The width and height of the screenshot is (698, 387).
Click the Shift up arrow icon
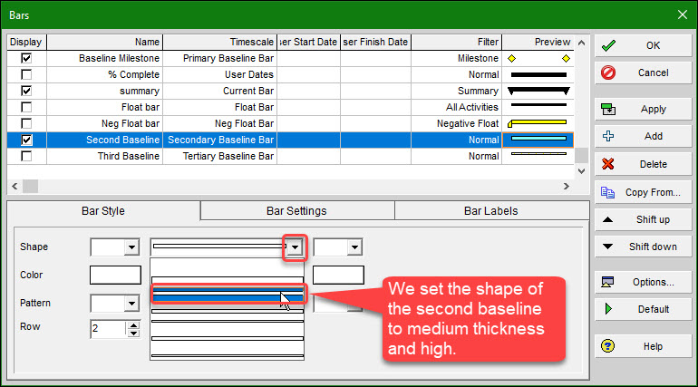tap(608, 219)
